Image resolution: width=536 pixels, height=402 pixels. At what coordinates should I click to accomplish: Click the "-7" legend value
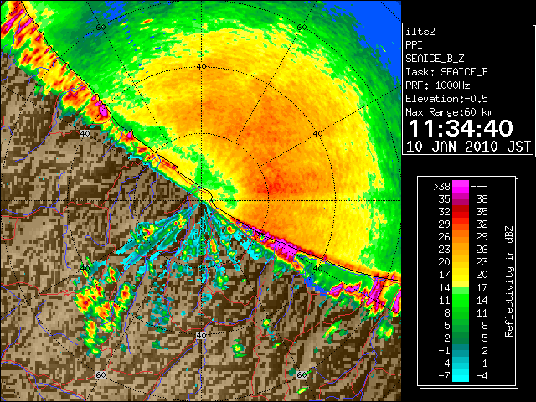[x=444, y=376]
